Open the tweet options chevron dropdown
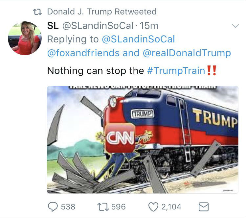Viewport: 246px width, 218px height. click(x=235, y=26)
